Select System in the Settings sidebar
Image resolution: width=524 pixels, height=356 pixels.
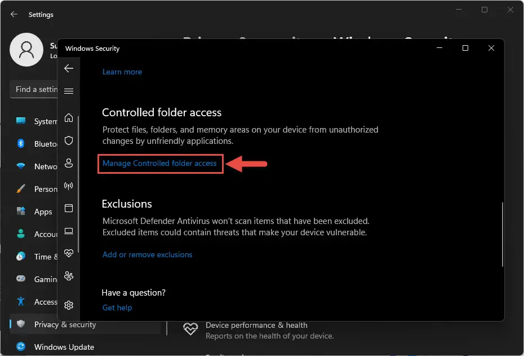click(34, 121)
